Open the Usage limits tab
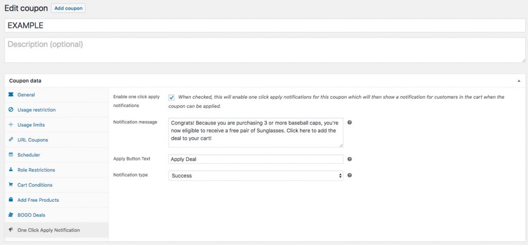 click(x=31, y=125)
